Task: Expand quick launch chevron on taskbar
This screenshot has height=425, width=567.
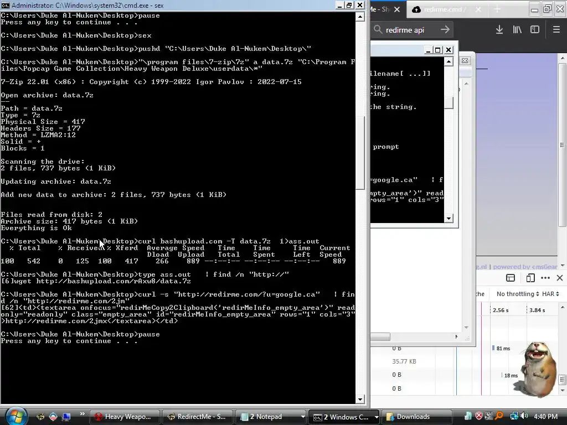Action: [x=82, y=414]
